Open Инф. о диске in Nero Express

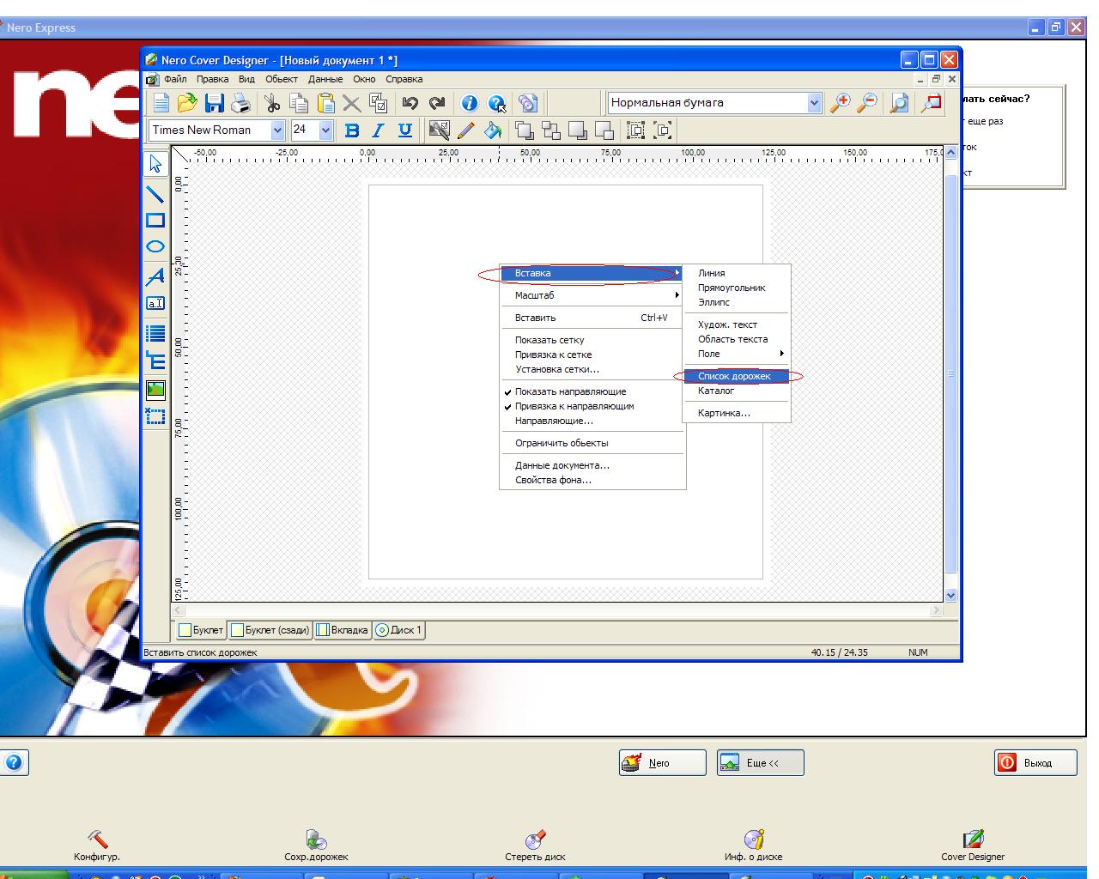(x=753, y=845)
